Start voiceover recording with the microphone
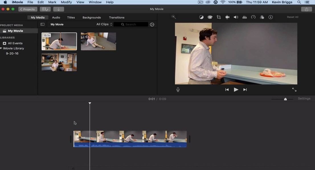Viewport: 315px width, 170px height. click(x=178, y=89)
